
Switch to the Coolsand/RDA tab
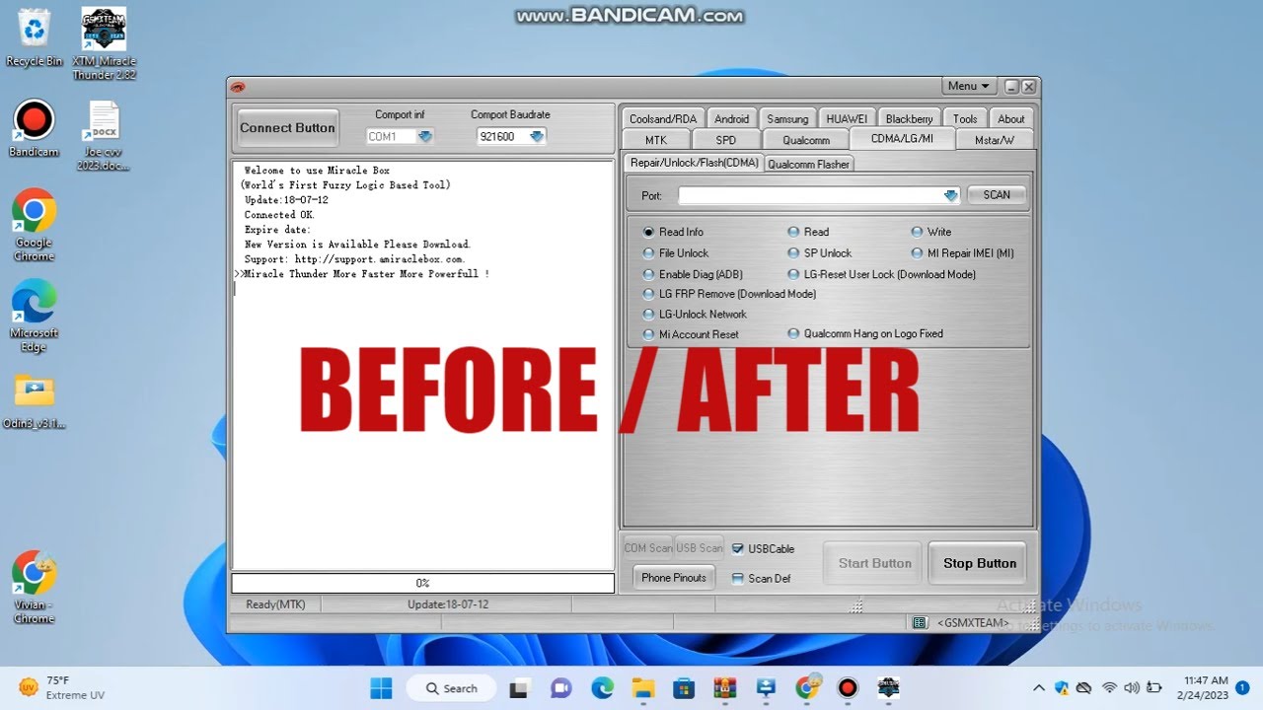(x=663, y=118)
